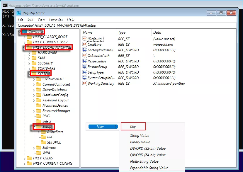Expand the Software key under SYSTEM
This screenshot has height=172, width=243.
click(34, 148)
